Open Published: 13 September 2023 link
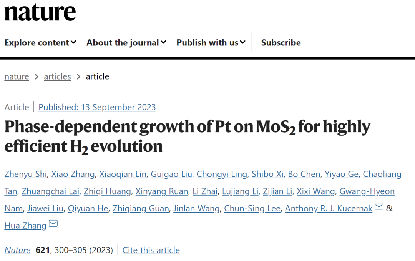Image resolution: width=415 pixels, height=261 pixels. [97, 107]
